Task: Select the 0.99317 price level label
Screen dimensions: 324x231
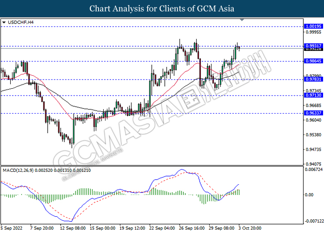Action: click(313, 46)
